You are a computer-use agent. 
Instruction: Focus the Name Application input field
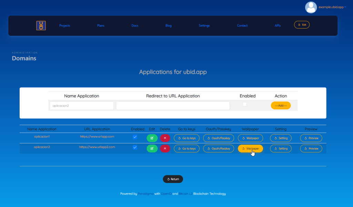tap(81, 106)
